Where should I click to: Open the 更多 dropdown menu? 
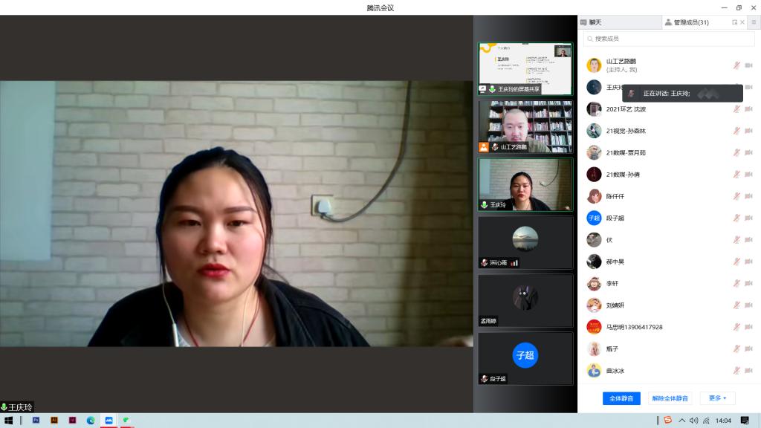pos(717,398)
